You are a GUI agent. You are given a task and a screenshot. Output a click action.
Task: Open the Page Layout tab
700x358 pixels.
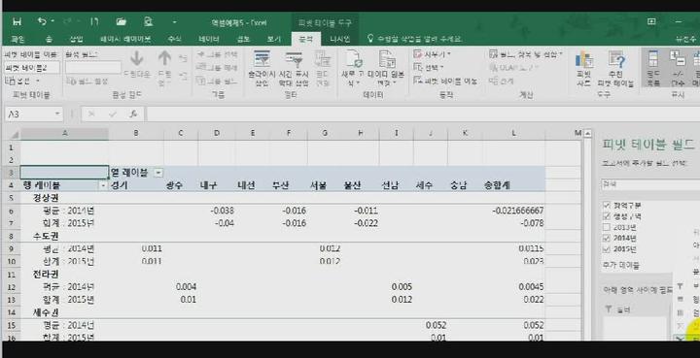(x=125, y=39)
